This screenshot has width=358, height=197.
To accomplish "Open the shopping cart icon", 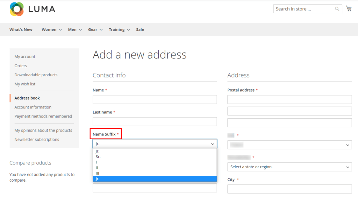I will [x=349, y=9].
